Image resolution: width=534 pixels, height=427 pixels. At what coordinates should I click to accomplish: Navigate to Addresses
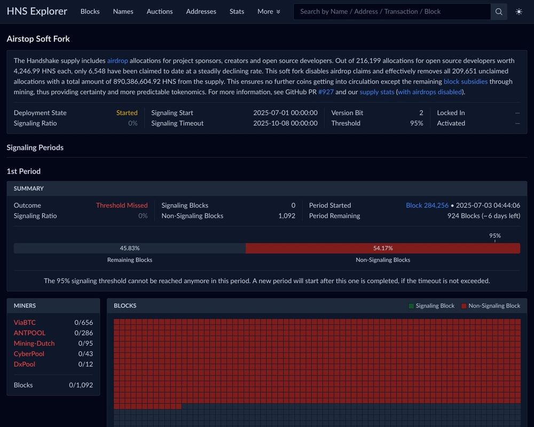click(201, 11)
